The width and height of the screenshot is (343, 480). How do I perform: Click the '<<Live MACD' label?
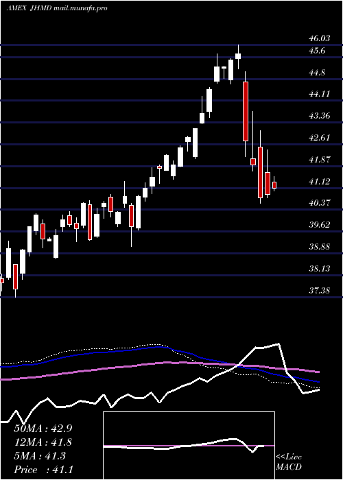tap(289, 461)
